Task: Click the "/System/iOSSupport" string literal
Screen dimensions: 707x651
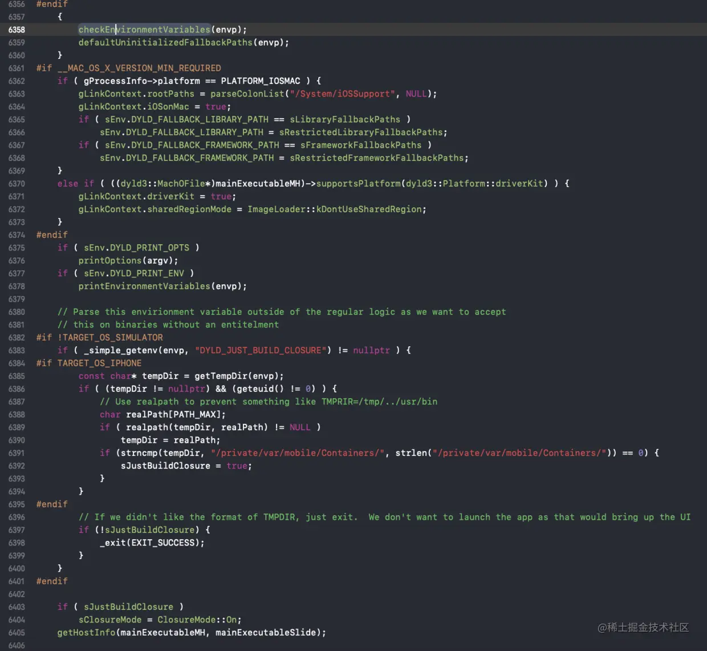Action: tap(342, 94)
